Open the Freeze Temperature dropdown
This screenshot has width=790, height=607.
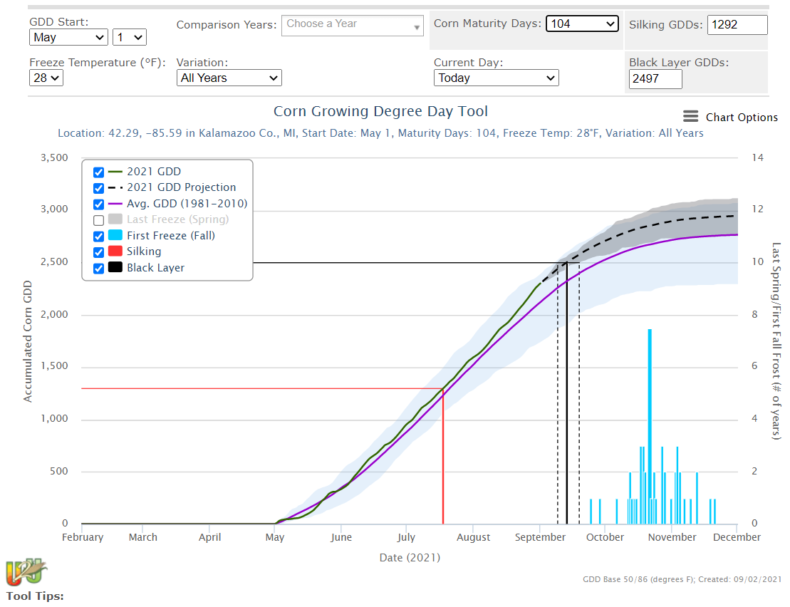(45, 78)
